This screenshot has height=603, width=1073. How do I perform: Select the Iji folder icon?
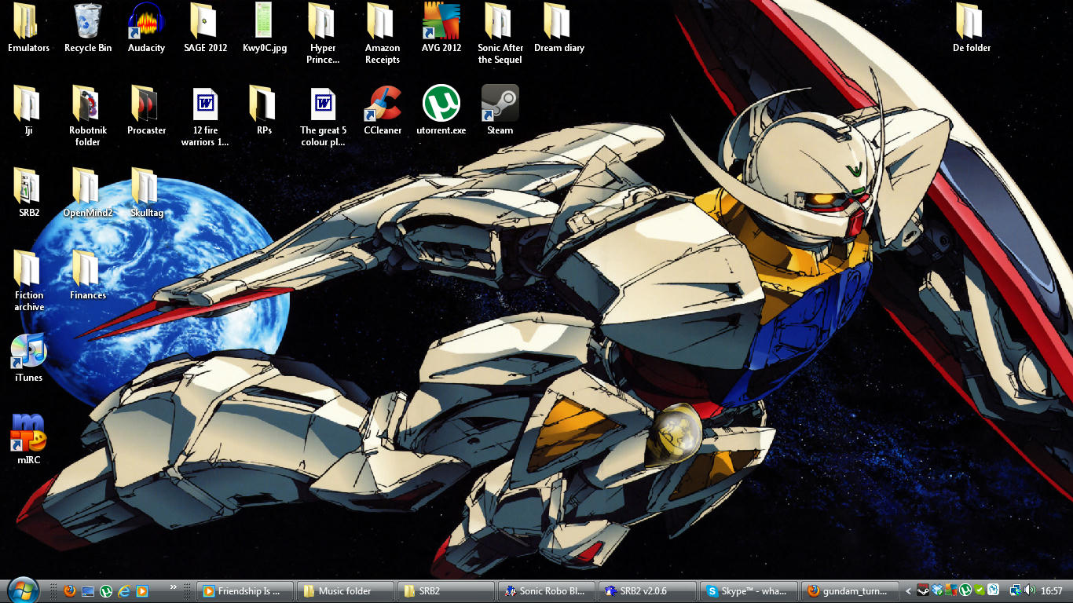coord(29,111)
